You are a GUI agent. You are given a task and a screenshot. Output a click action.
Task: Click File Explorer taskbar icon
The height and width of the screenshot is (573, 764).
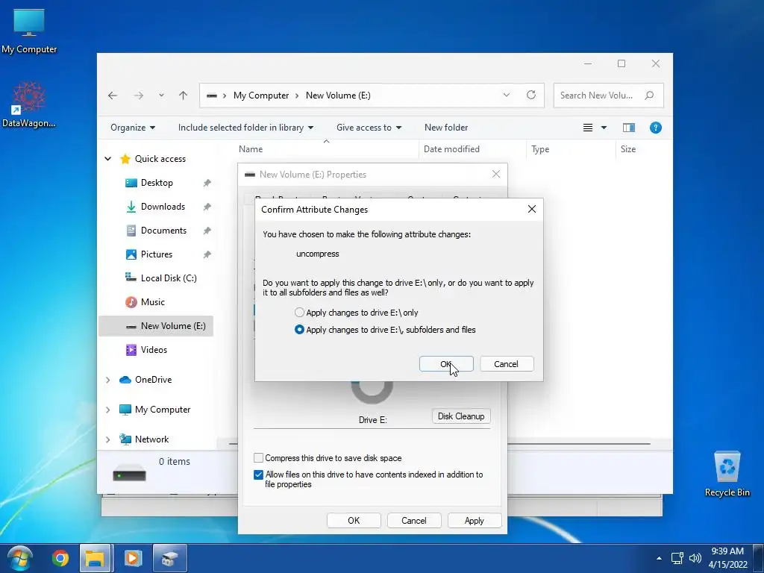95,558
